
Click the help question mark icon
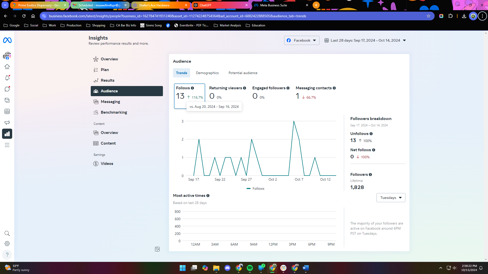[x=7, y=254]
